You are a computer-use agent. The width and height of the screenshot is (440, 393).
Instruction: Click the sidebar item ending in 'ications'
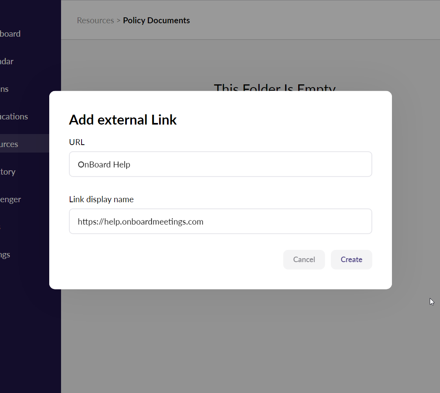point(14,117)
